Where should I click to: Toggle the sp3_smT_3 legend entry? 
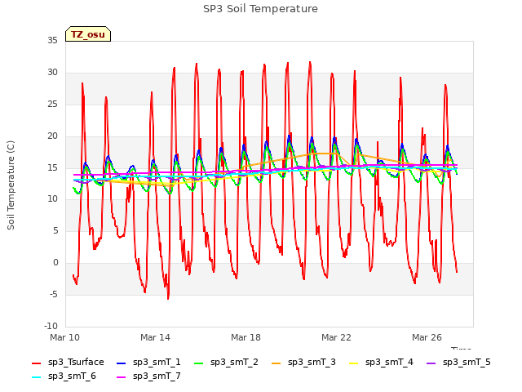(303, 363)
